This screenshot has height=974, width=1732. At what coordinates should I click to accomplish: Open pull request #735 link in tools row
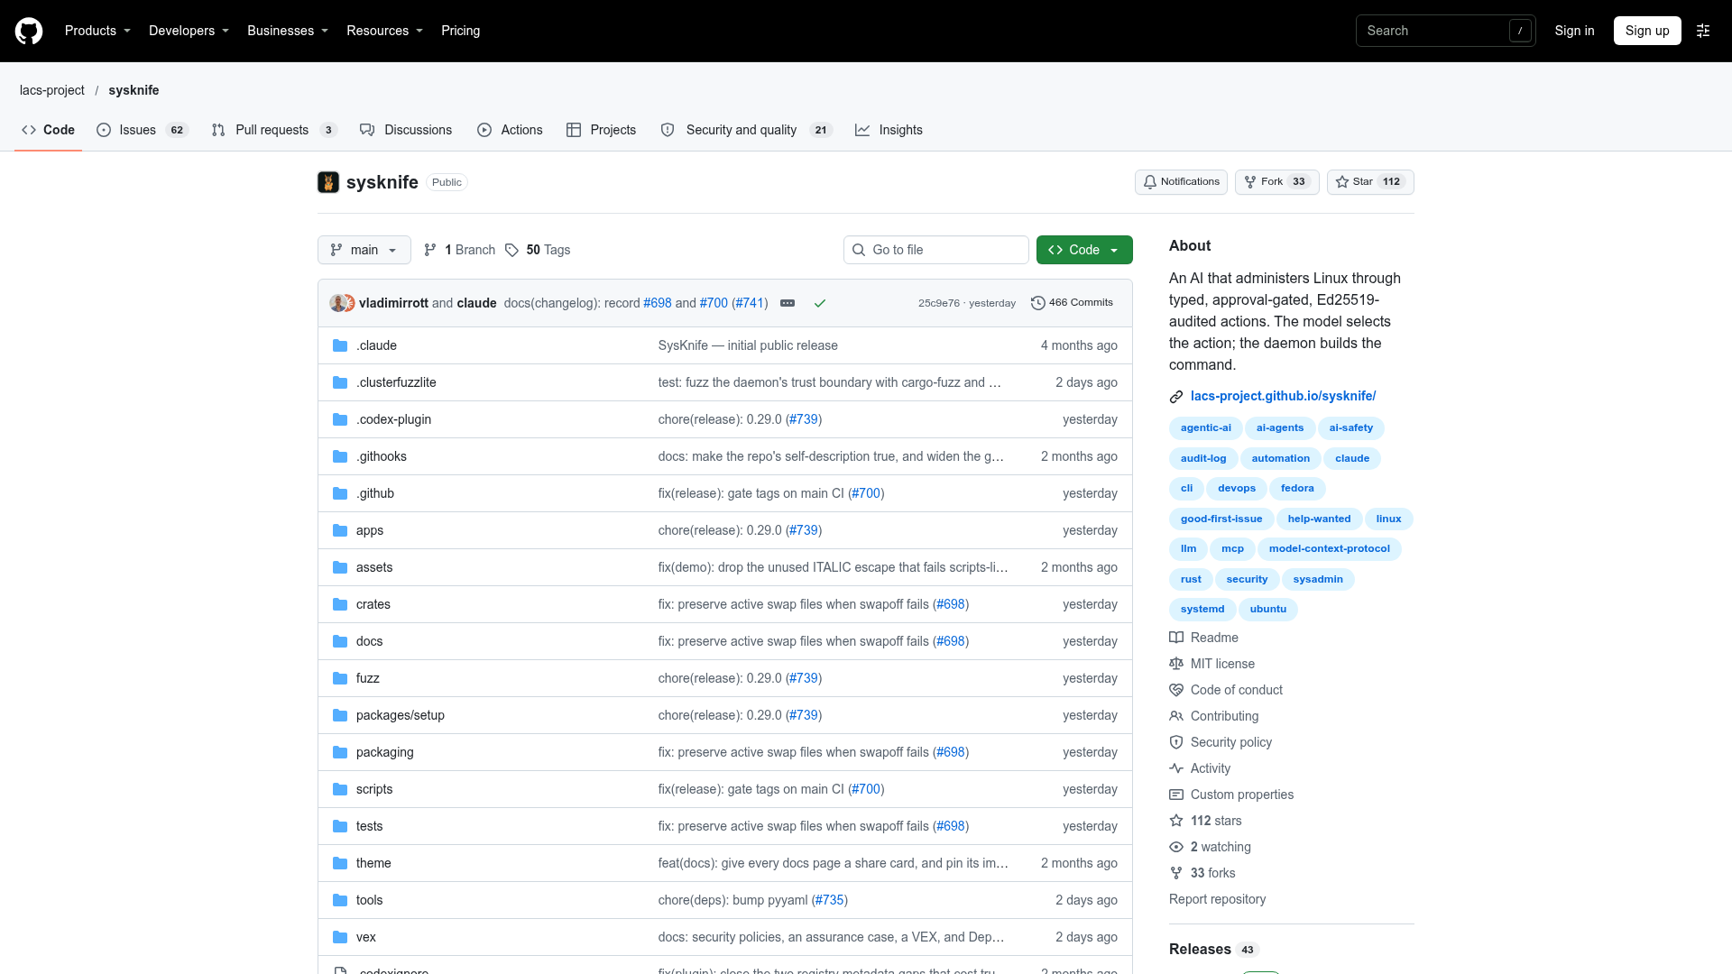coord(830,900)
